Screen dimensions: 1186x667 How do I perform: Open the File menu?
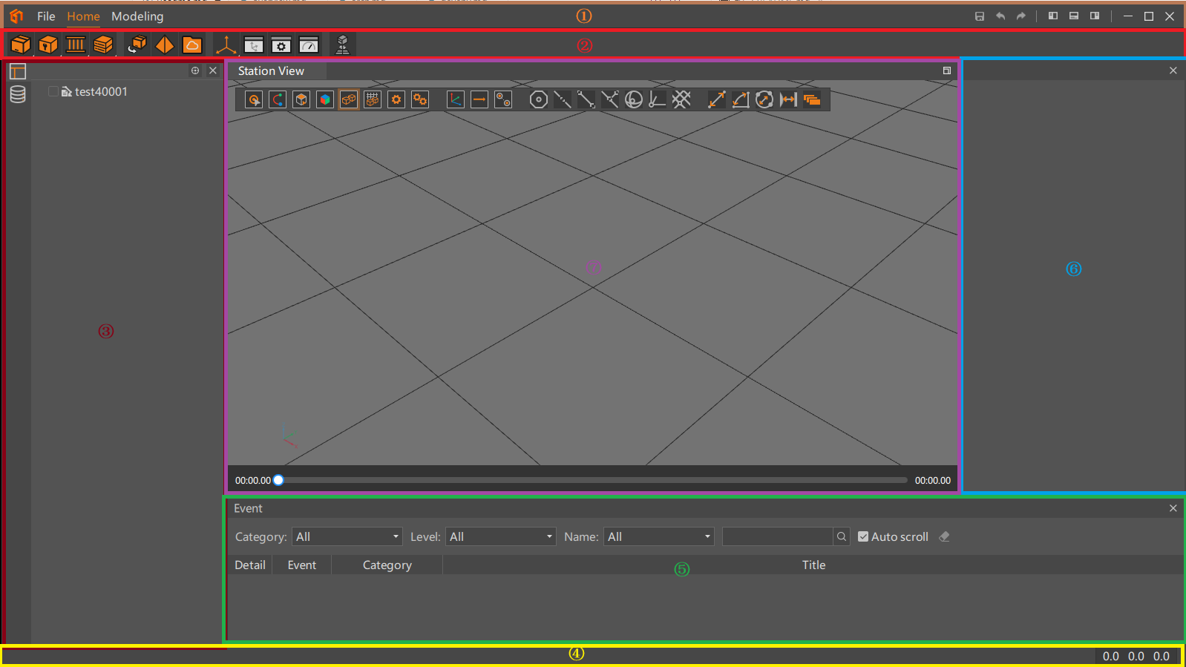click(x=46, y=16)
